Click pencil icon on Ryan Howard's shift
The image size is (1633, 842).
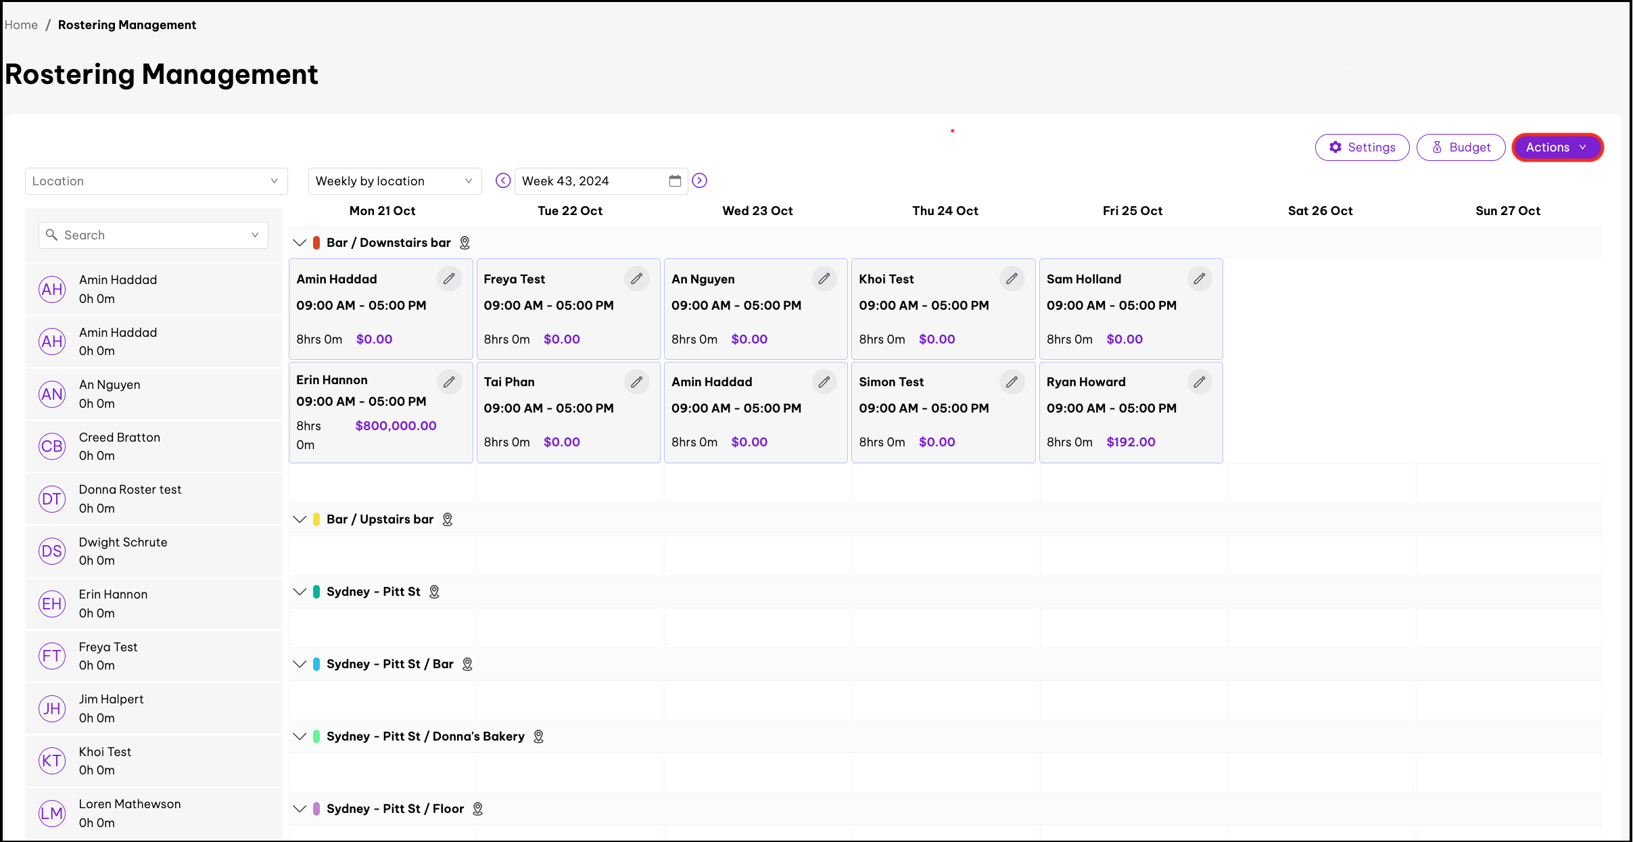click(x=1199, y=382)
